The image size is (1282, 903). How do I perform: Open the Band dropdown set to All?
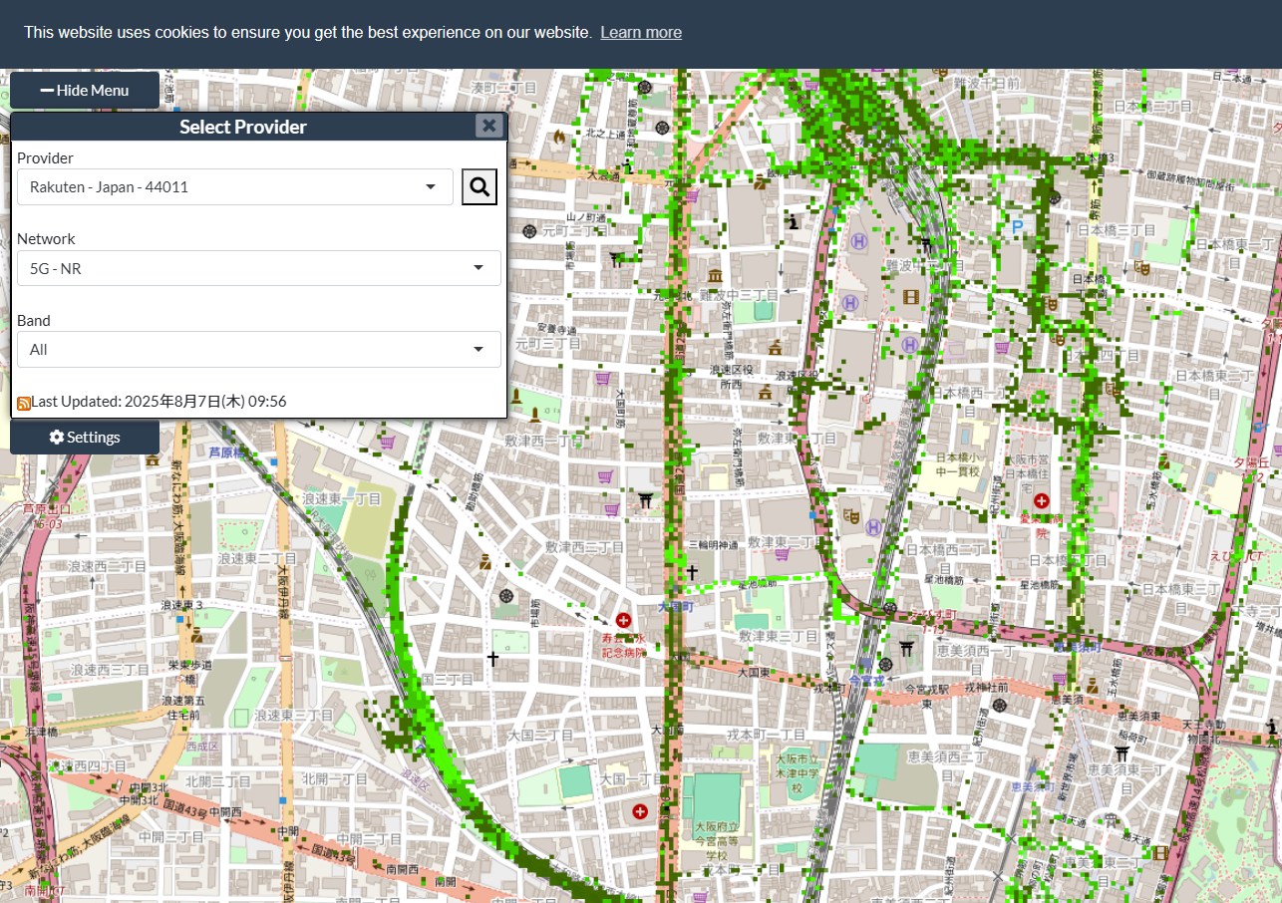(x=259, y=350)
